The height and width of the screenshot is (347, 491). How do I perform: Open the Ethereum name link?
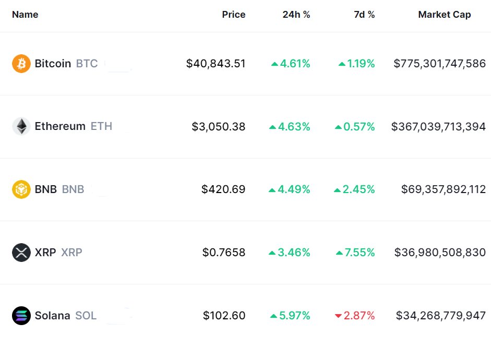tap(60, 126)
